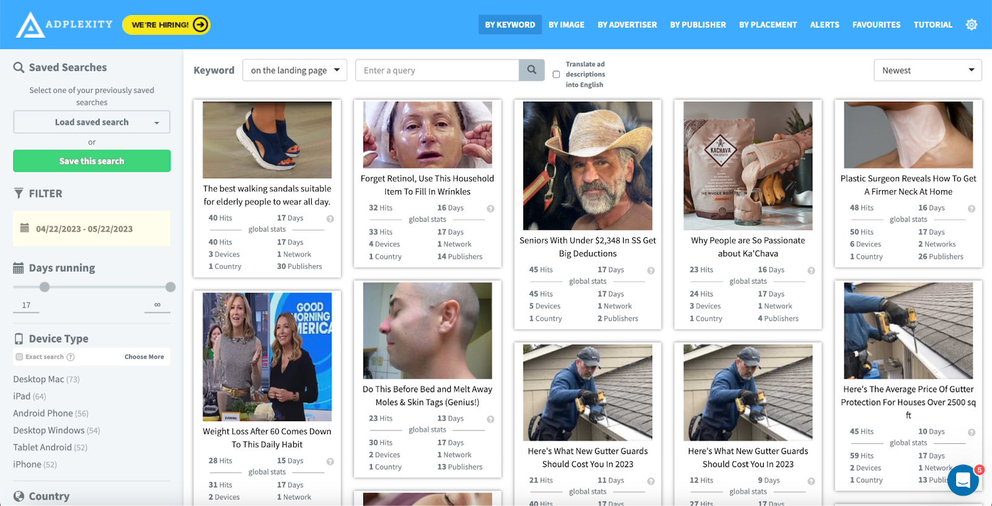Click the Country globe icon
Image resolution: width=992 pixels, height=506 pixels.
[19, 496]
